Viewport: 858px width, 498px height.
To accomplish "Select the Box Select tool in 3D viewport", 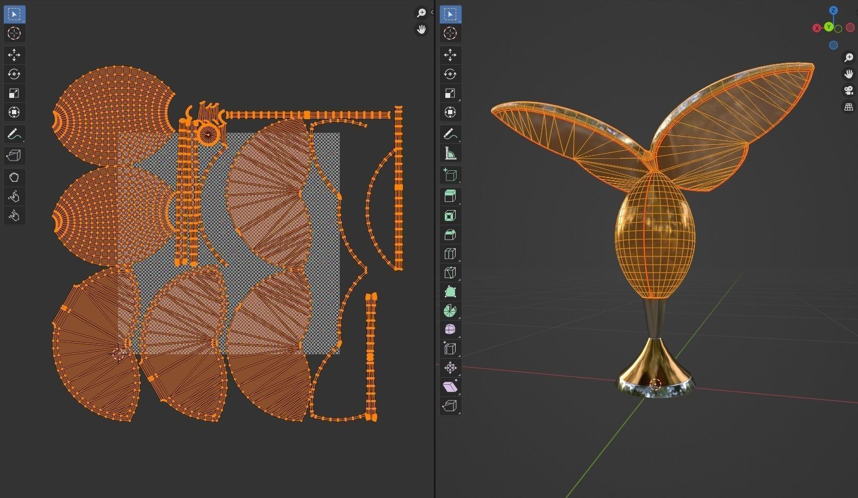I will coord(450,14).
